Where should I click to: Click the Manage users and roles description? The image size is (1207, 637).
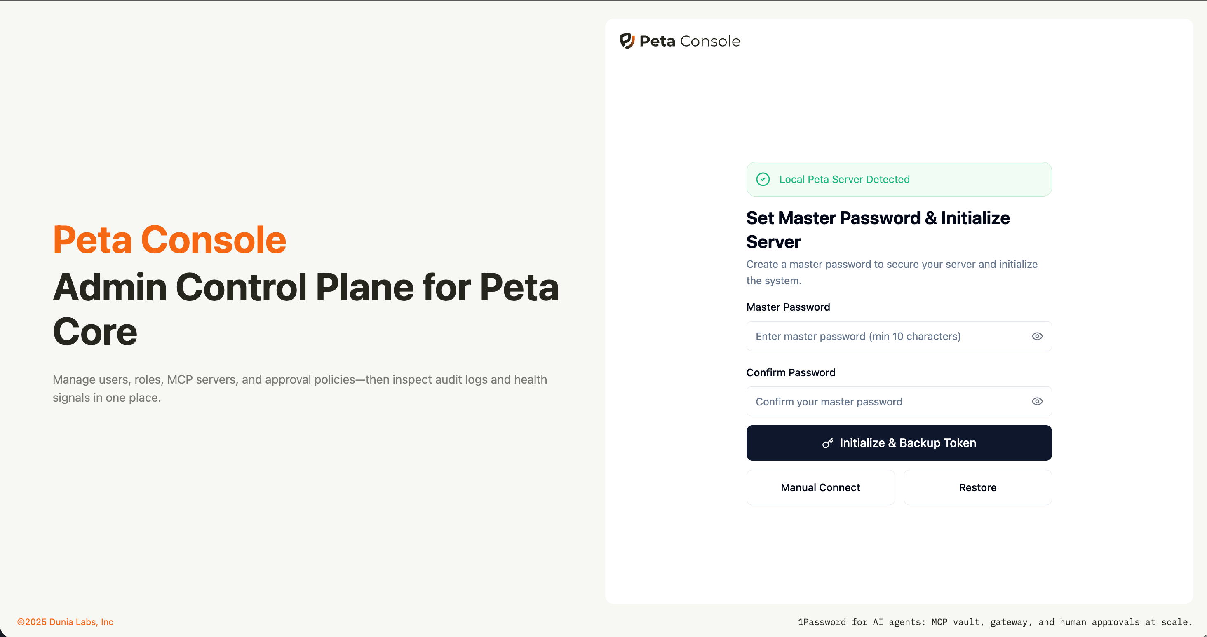click(300, 388)
